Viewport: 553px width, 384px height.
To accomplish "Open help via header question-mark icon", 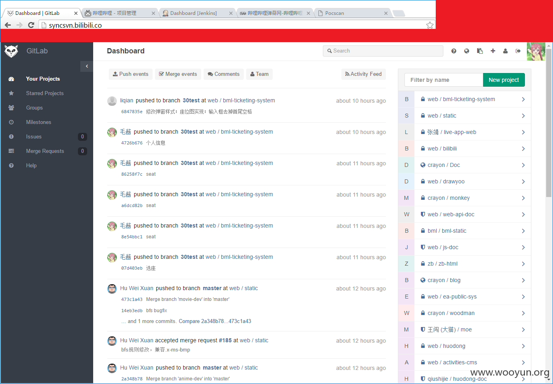I will coord(454,51).
